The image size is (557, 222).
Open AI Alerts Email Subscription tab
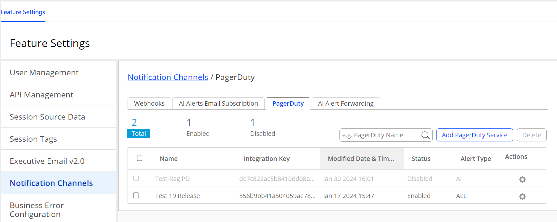(x=218, y=104)
